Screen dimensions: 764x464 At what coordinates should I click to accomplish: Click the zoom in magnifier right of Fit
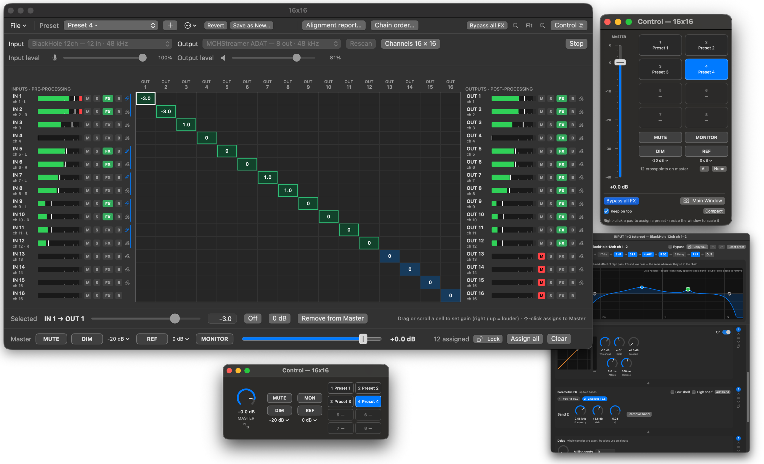[542, 25]
